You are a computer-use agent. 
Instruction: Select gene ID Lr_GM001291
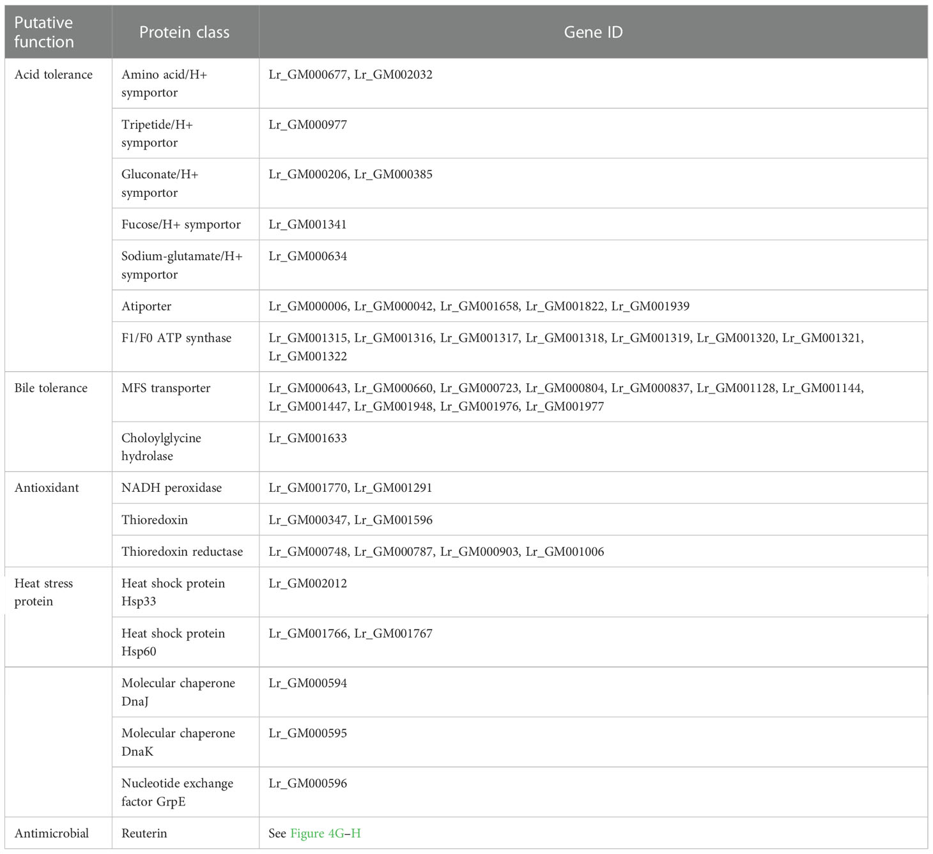(x=394, y=488)
